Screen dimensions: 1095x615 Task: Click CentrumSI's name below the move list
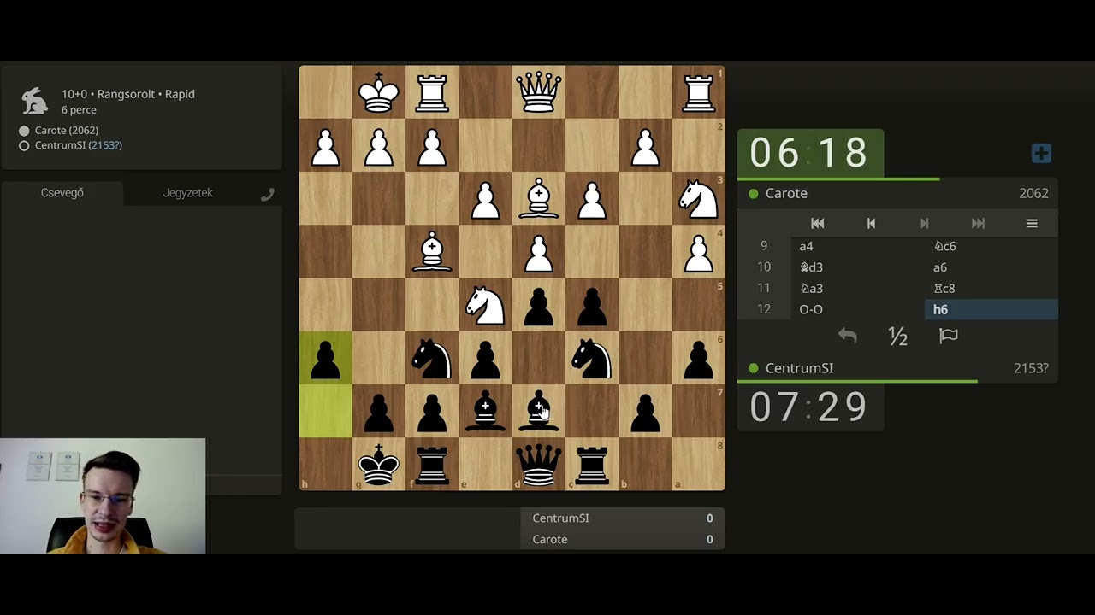click(799, 368)
